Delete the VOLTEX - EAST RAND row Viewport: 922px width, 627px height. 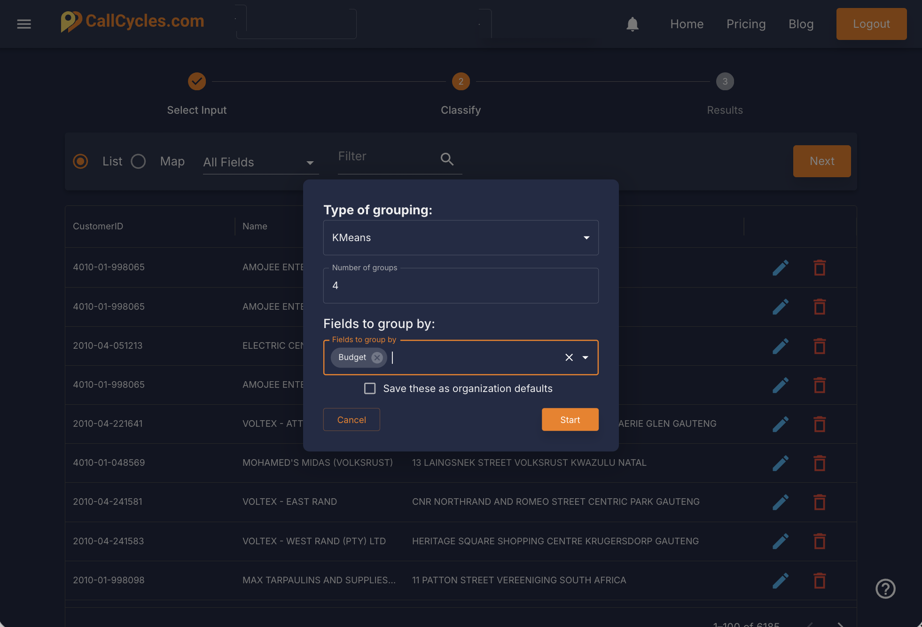tap(820, 502)
